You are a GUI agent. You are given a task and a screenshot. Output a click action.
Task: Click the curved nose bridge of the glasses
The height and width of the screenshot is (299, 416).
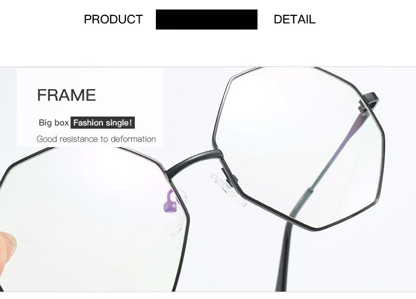[x=194, y=161]
